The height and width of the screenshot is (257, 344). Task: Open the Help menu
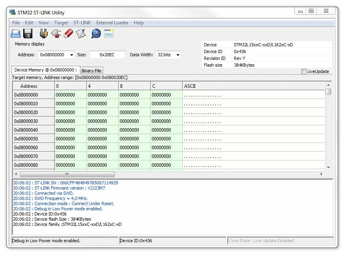139,23
